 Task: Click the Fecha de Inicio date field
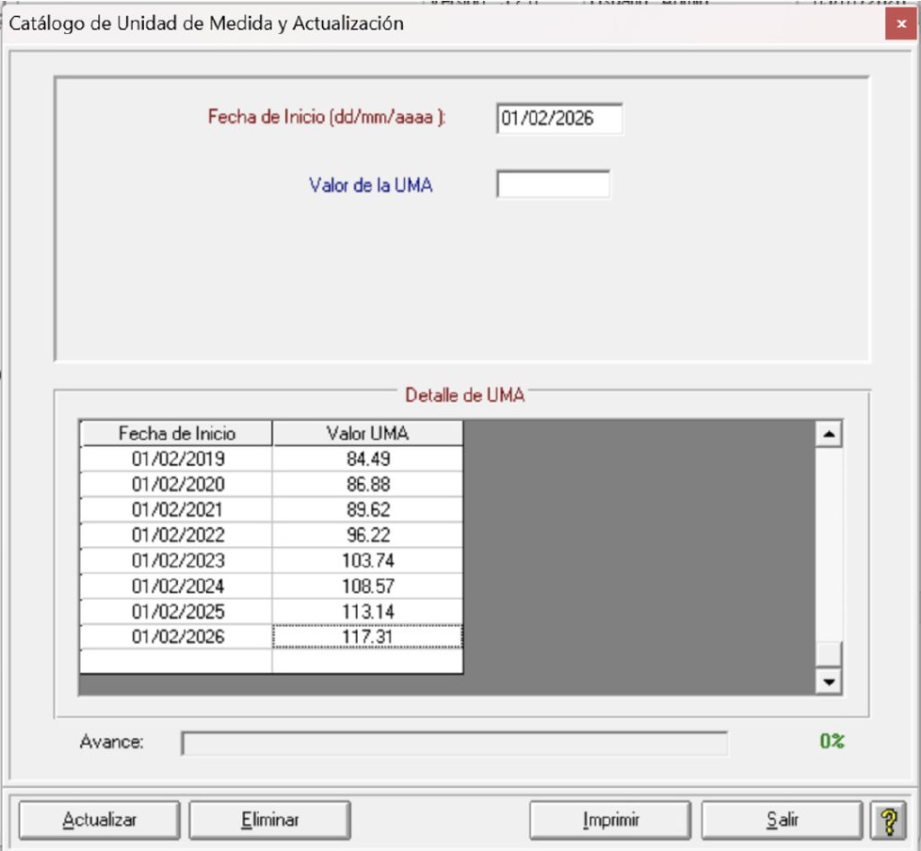[559, 119]
